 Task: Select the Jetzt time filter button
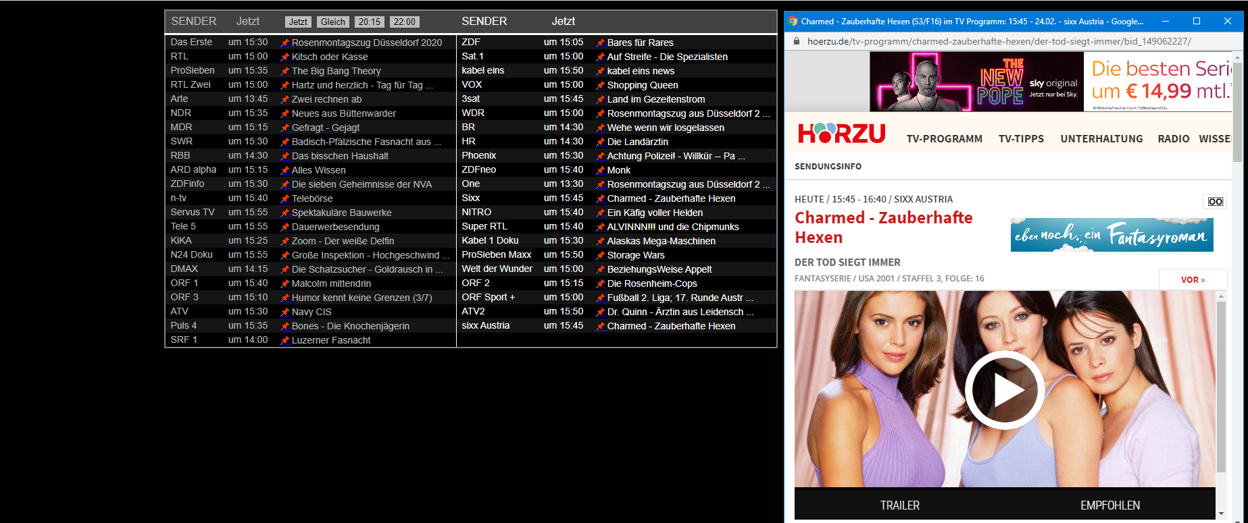point(298,22)
